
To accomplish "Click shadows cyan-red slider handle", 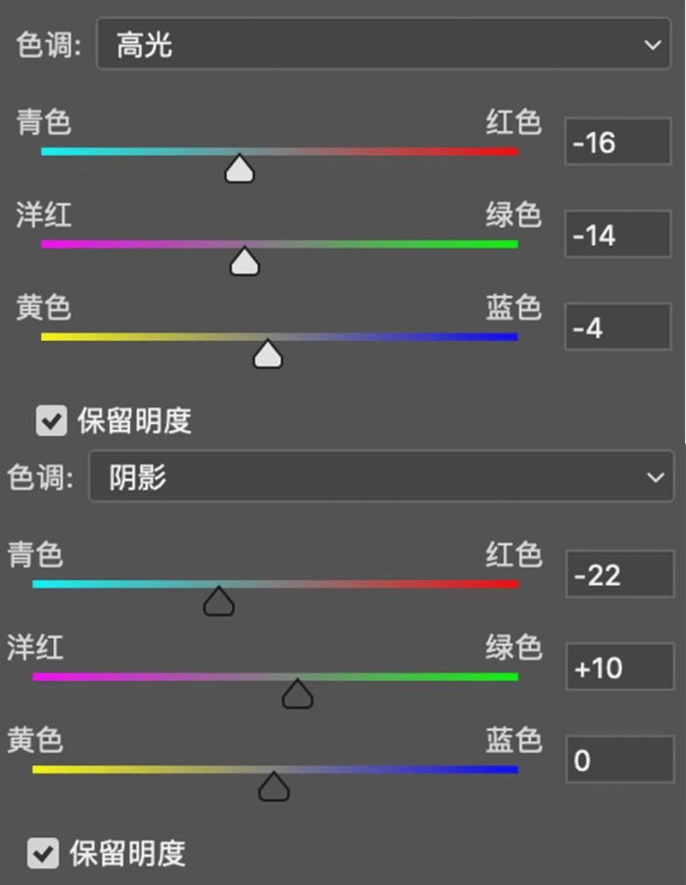I will (219, 601).
